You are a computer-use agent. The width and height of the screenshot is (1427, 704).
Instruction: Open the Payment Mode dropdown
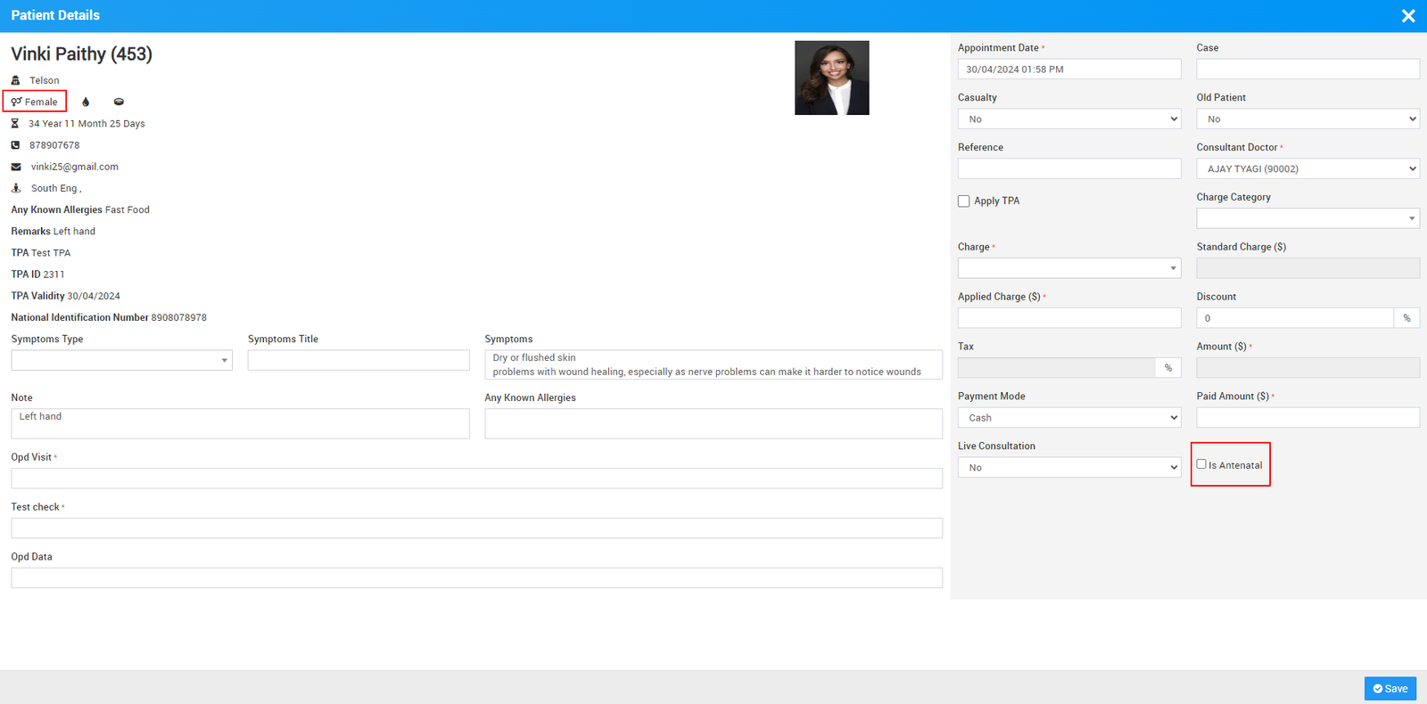pyautogui.click(x=1068, y=418)
